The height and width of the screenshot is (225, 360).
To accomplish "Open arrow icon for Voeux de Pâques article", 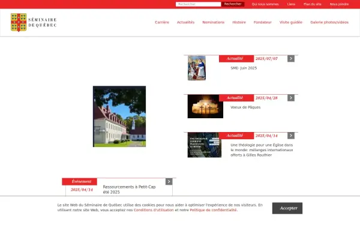I will coord(291,98).
